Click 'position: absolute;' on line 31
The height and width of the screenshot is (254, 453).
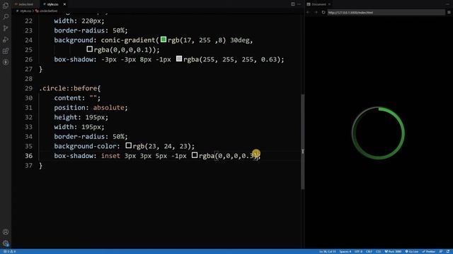click(91, 108)
